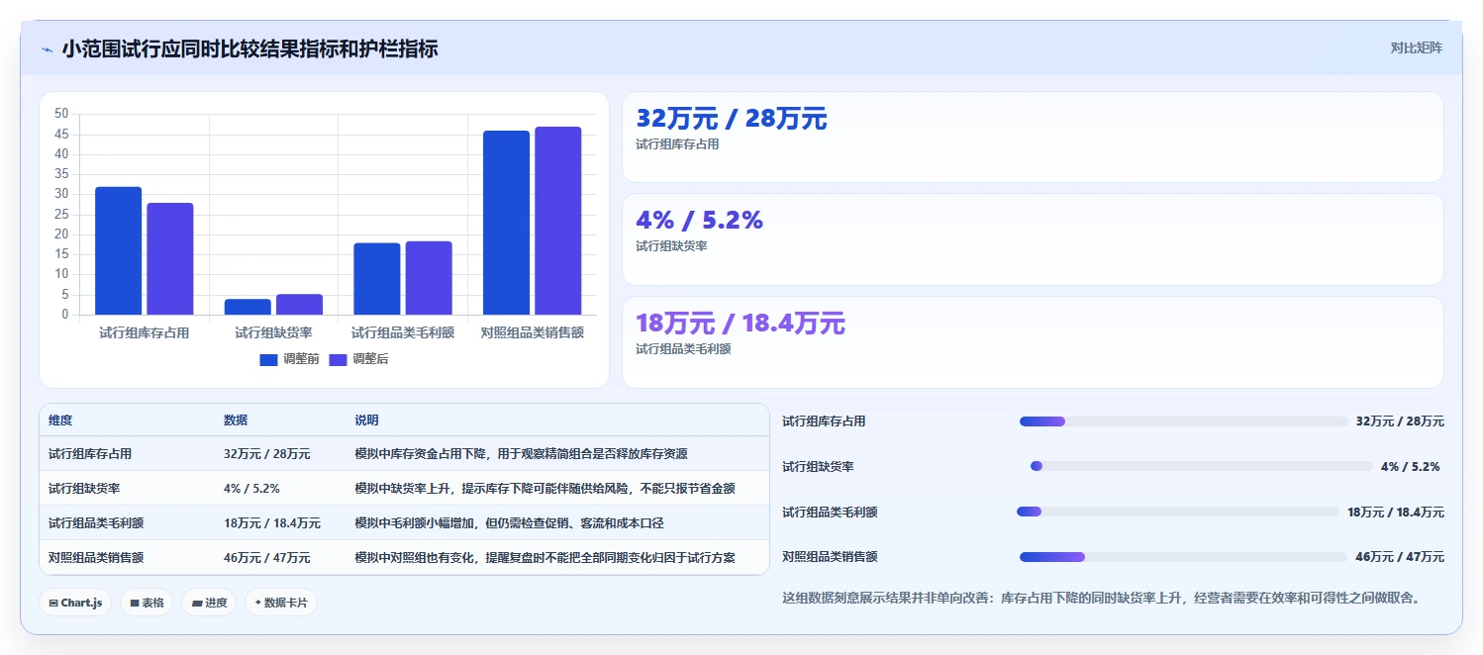
Task: Click table cell 18万元 / 18.4万元
Action: click(272, 523)
